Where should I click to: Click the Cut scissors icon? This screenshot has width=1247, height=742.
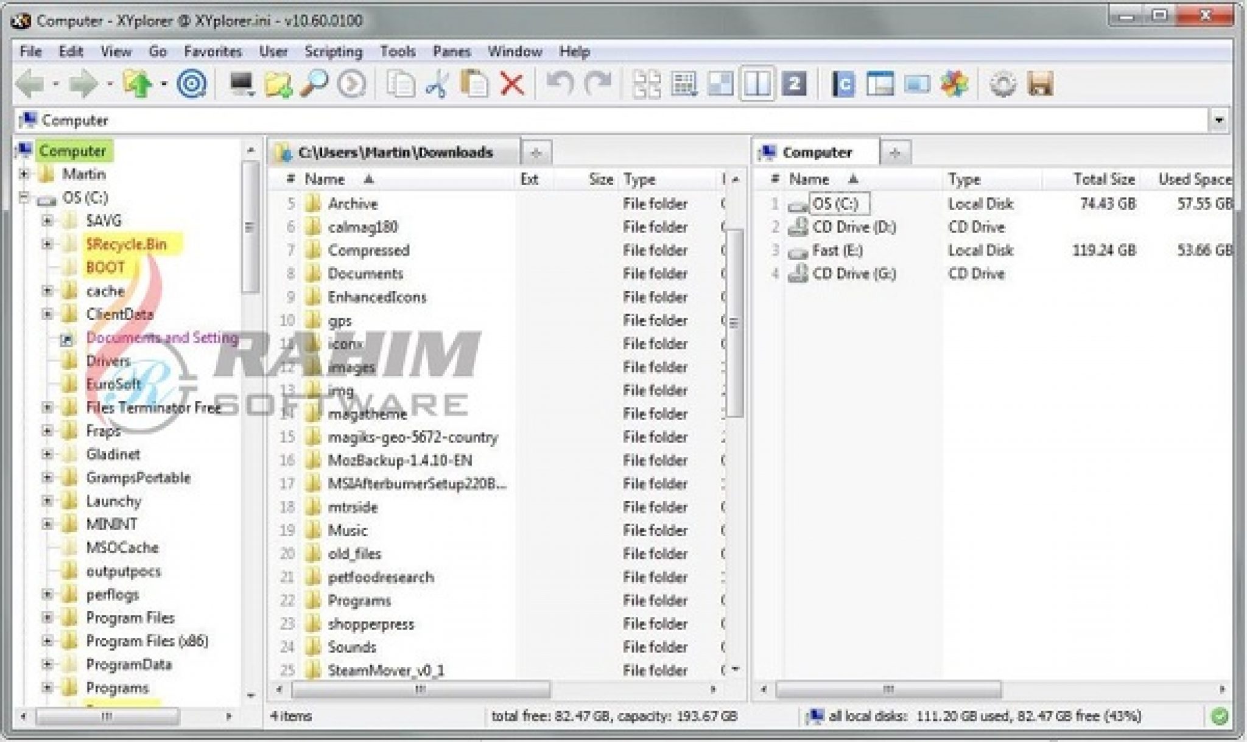point(437,84)
